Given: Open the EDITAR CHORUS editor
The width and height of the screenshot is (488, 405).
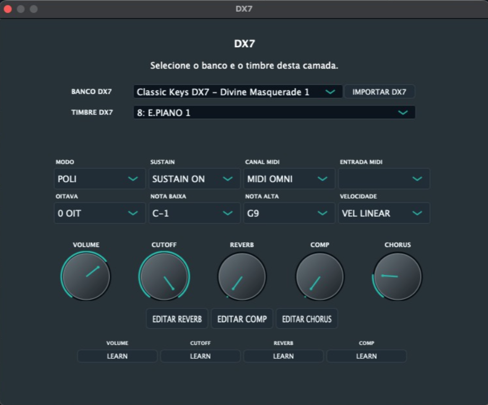Looking at the screenshot, I should click(307, 319).
